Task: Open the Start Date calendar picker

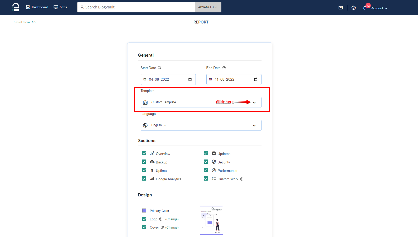Action: point(190,79)
